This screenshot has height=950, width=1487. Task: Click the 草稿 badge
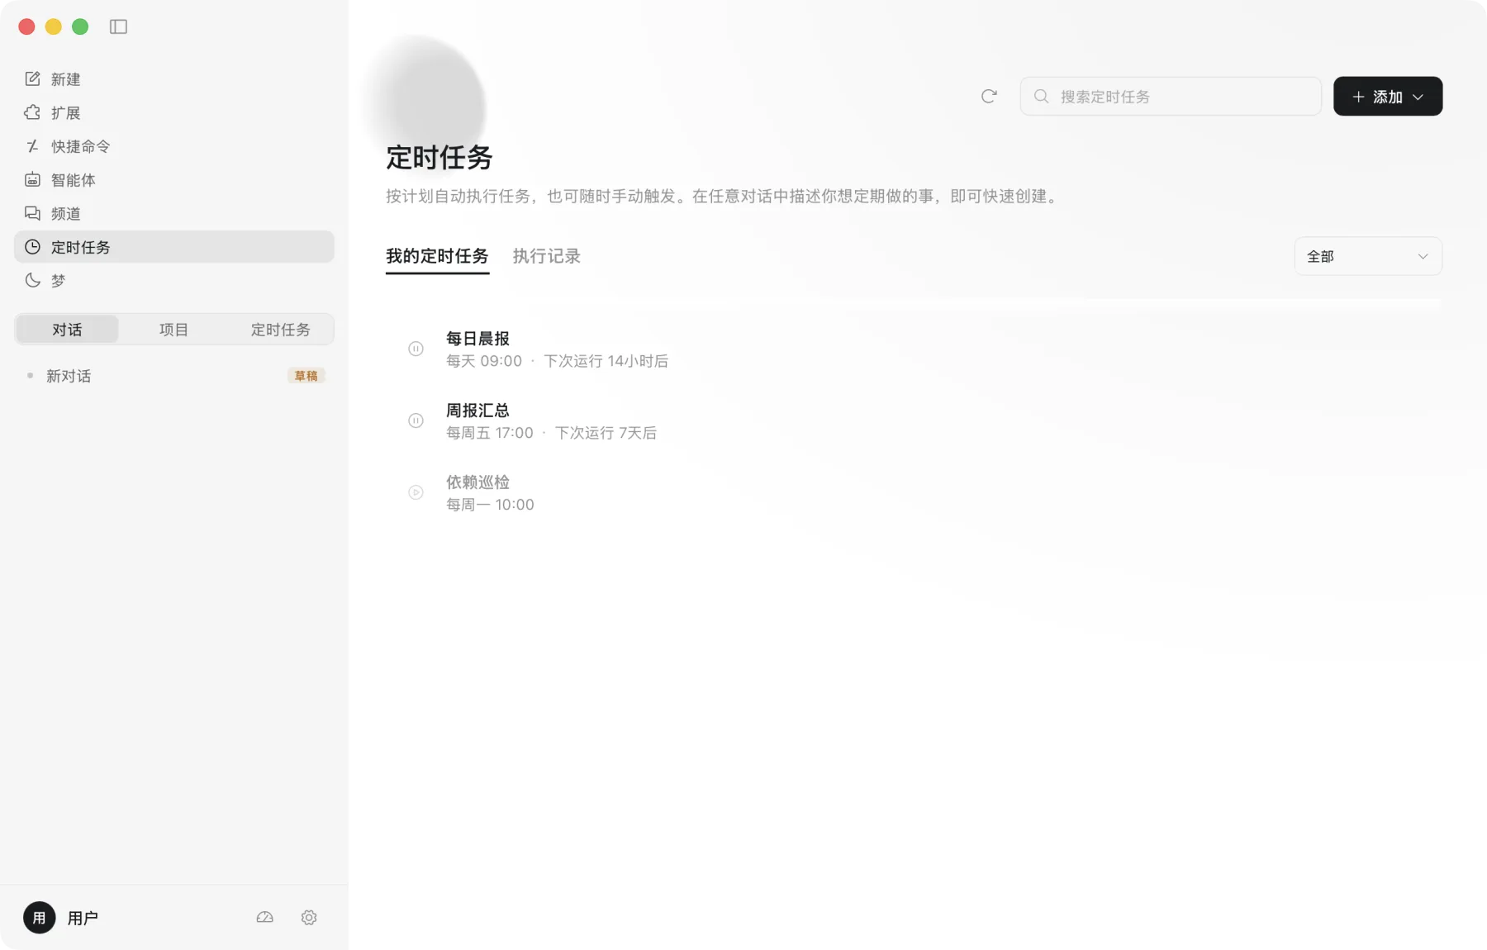[306, 377]
